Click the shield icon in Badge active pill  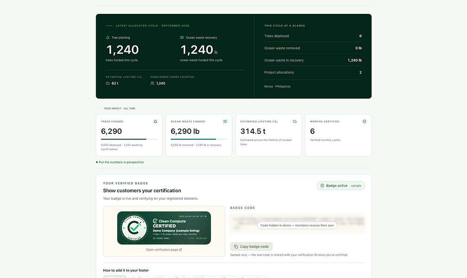pos(322,186)
